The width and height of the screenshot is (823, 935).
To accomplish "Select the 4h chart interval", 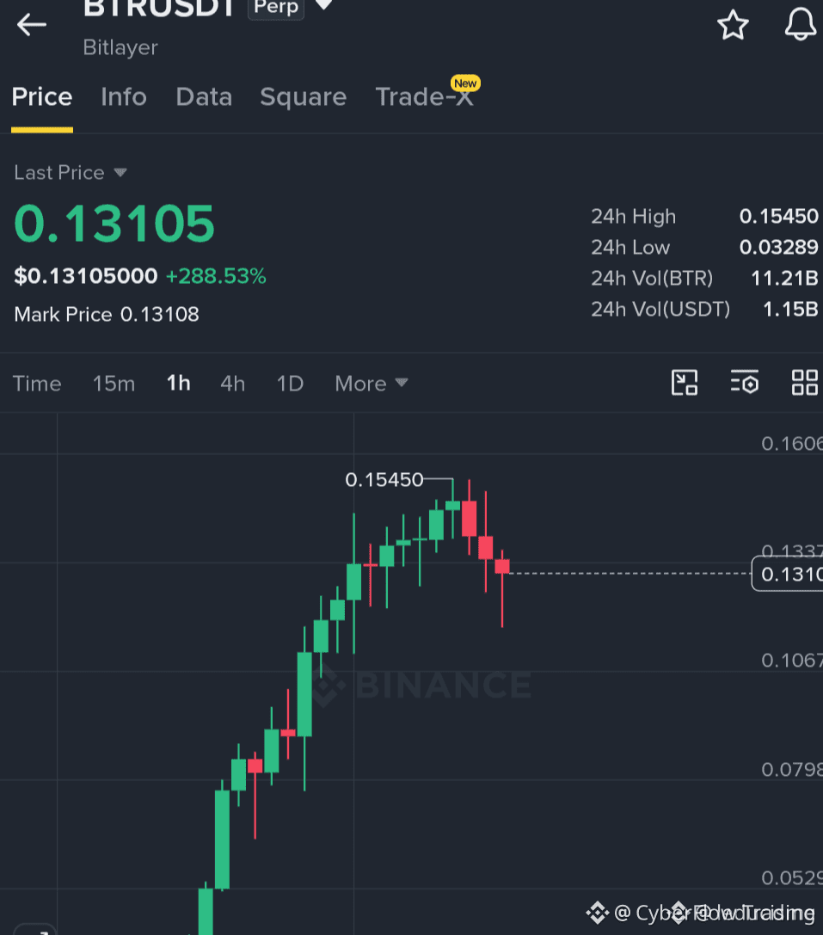I will [232, 384].
